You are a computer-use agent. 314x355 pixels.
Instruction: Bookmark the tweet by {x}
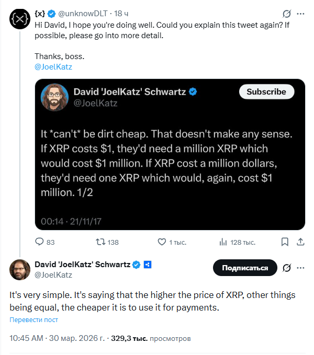pos(285,242)
